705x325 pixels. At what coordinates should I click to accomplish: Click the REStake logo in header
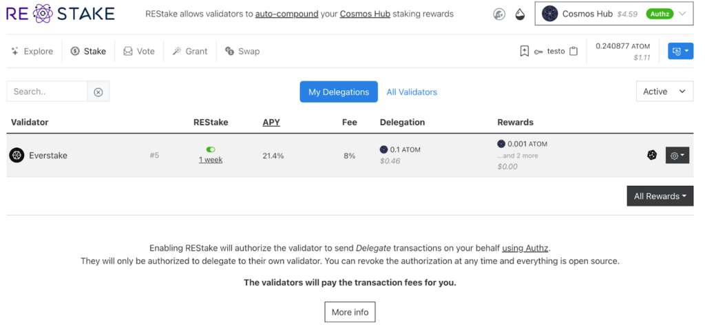click(x=61, y=14)
